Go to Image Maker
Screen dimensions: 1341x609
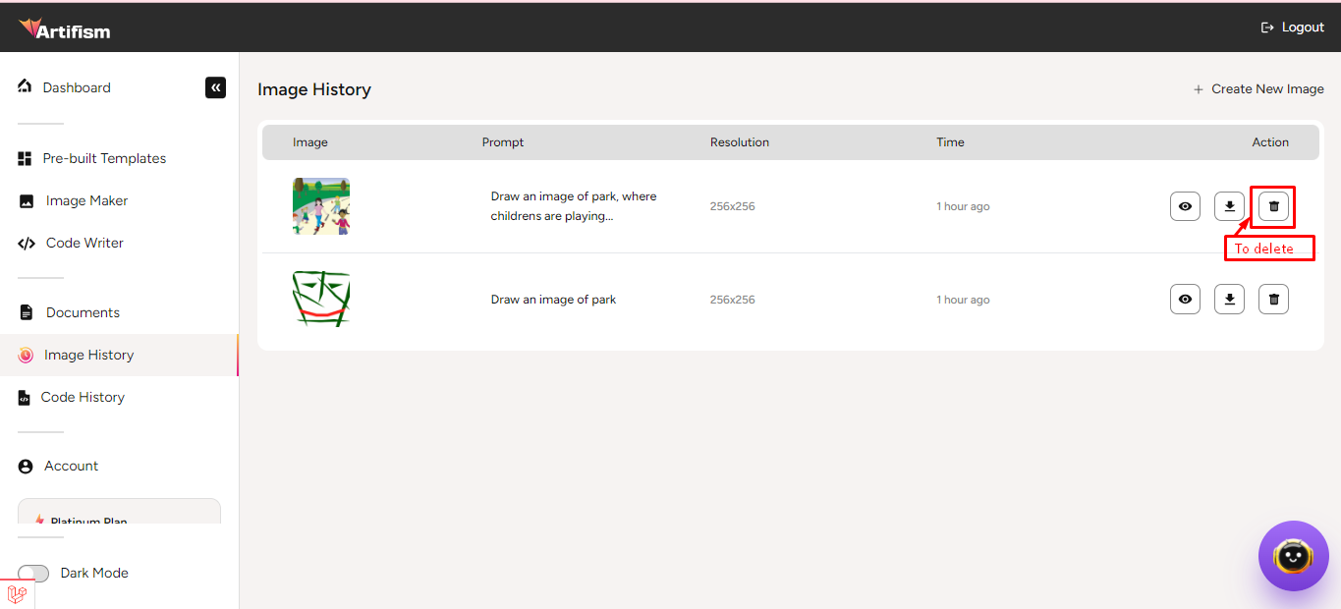(x=86, y=200)
